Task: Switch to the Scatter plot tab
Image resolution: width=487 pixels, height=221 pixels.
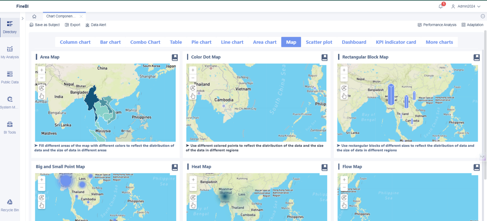Action: click(319, 42)
